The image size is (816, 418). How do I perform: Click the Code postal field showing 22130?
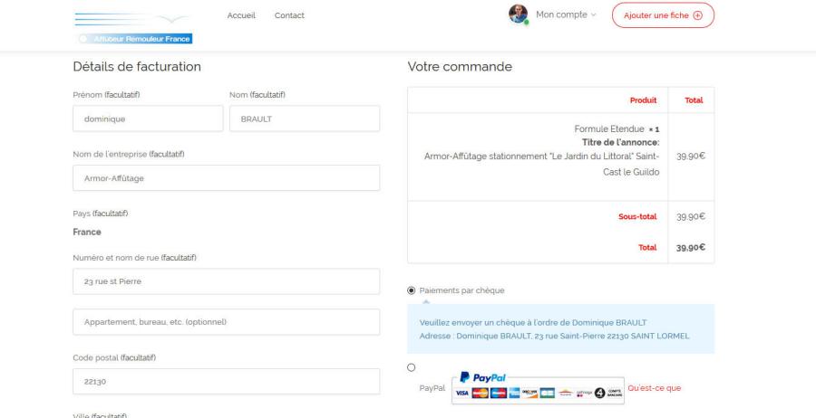click(x=226, y=381)
